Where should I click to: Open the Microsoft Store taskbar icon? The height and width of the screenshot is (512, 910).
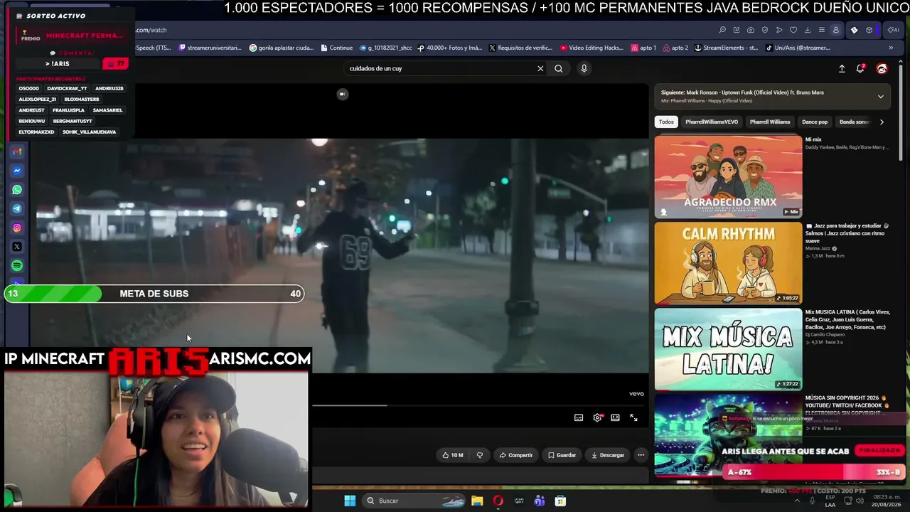point(560,501)
